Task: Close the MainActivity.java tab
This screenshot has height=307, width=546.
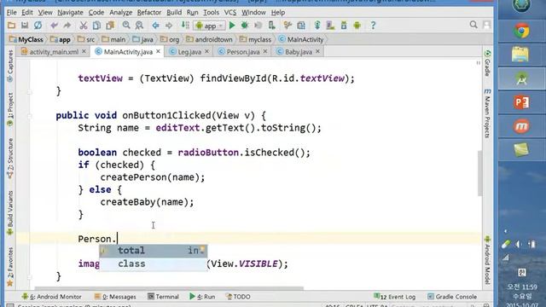Action: click(158, 51)
